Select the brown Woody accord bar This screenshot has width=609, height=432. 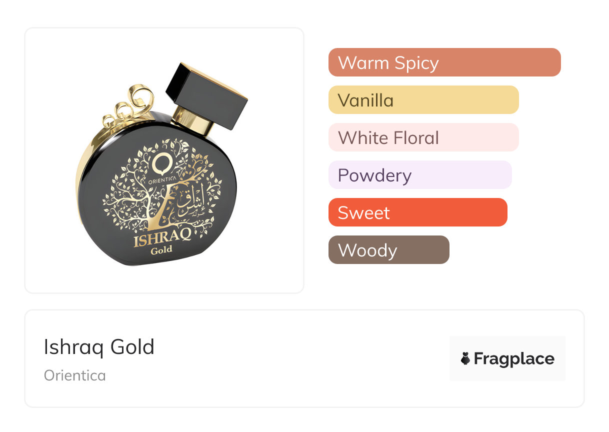388,250
